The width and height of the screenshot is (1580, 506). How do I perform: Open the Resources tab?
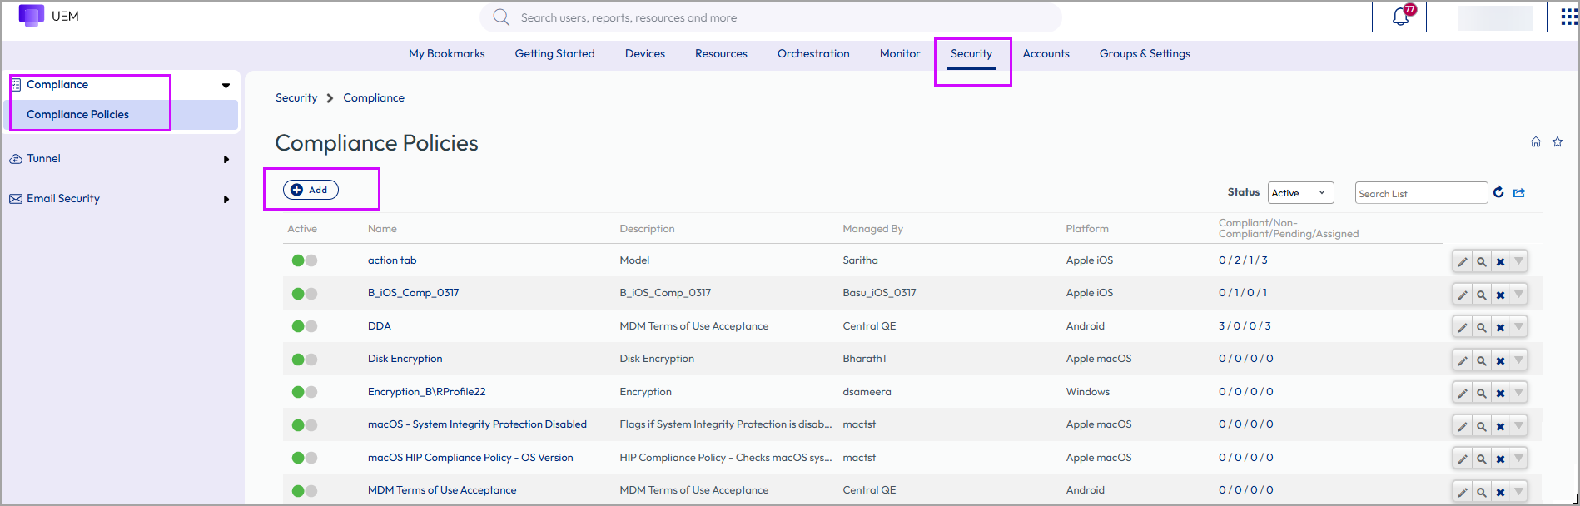tap(721, 53)
